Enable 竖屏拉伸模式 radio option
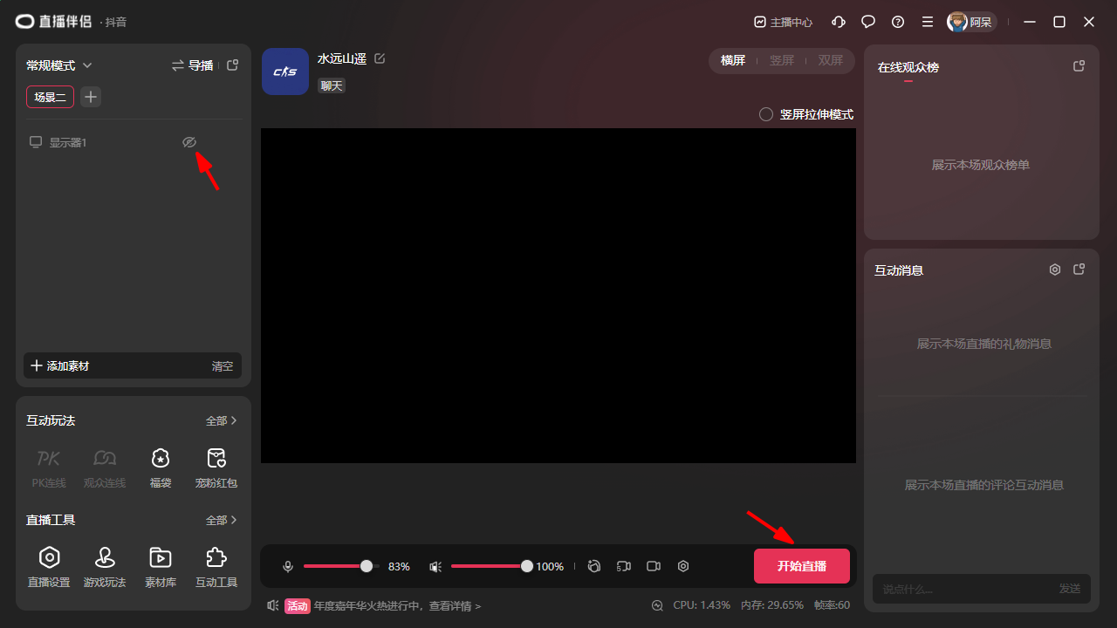Image resolution: width=1117 pixels, height=628 pixels. [x=766, y=114]
